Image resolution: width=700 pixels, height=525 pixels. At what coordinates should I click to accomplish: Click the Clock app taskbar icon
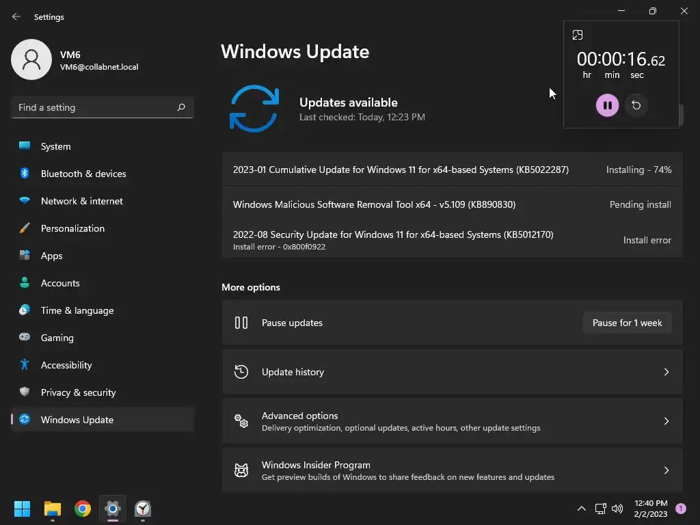coord(143,509)
